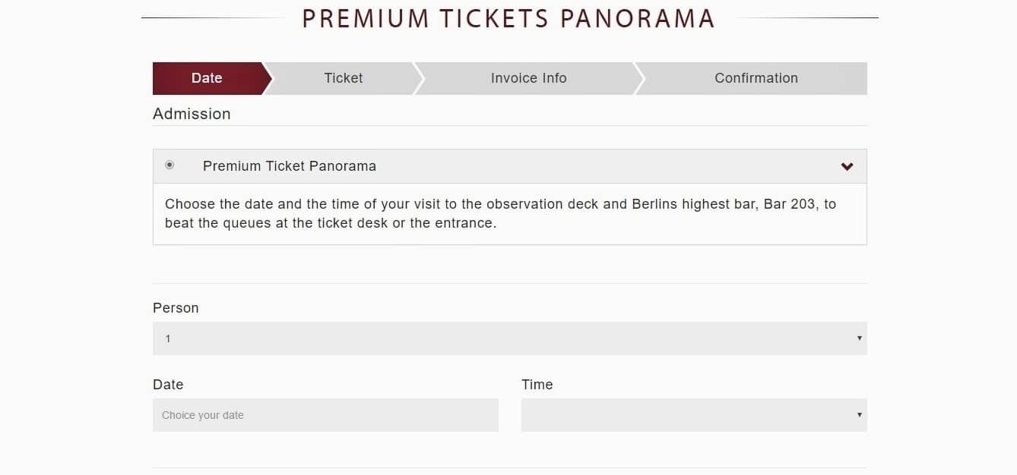
Task: Jump to the Invoice Info step
Action: [x=528, y=78]
